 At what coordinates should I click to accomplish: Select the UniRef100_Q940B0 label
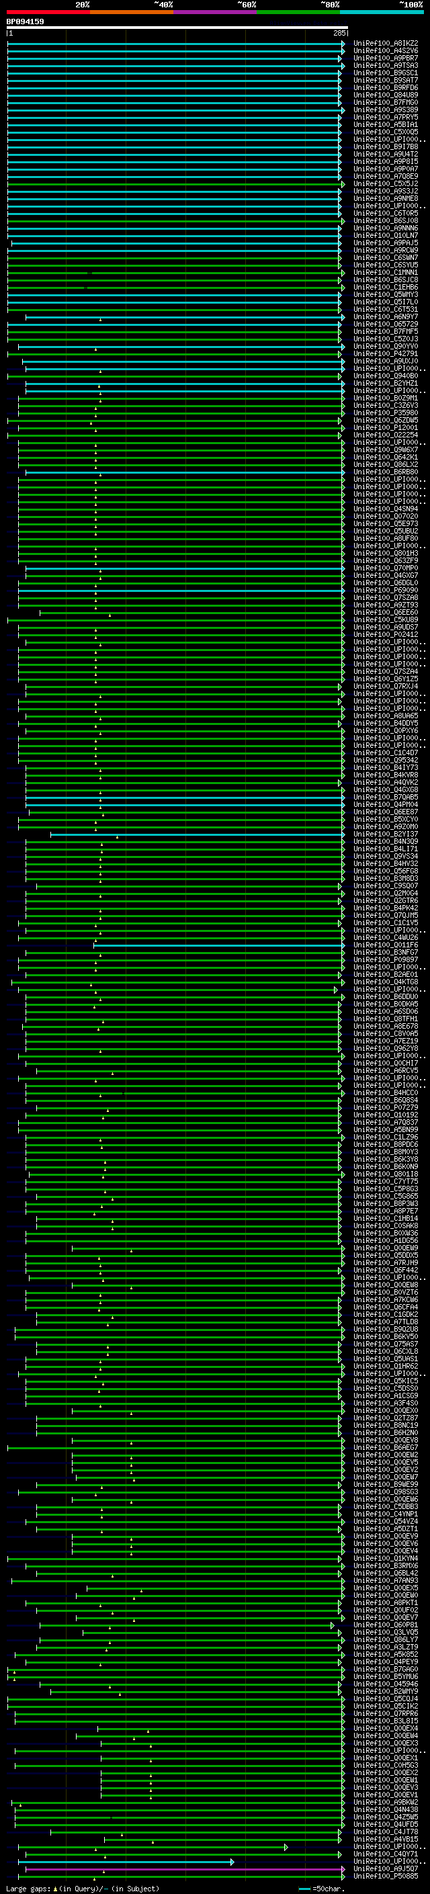pyautogui.click(x=385, y=376)
